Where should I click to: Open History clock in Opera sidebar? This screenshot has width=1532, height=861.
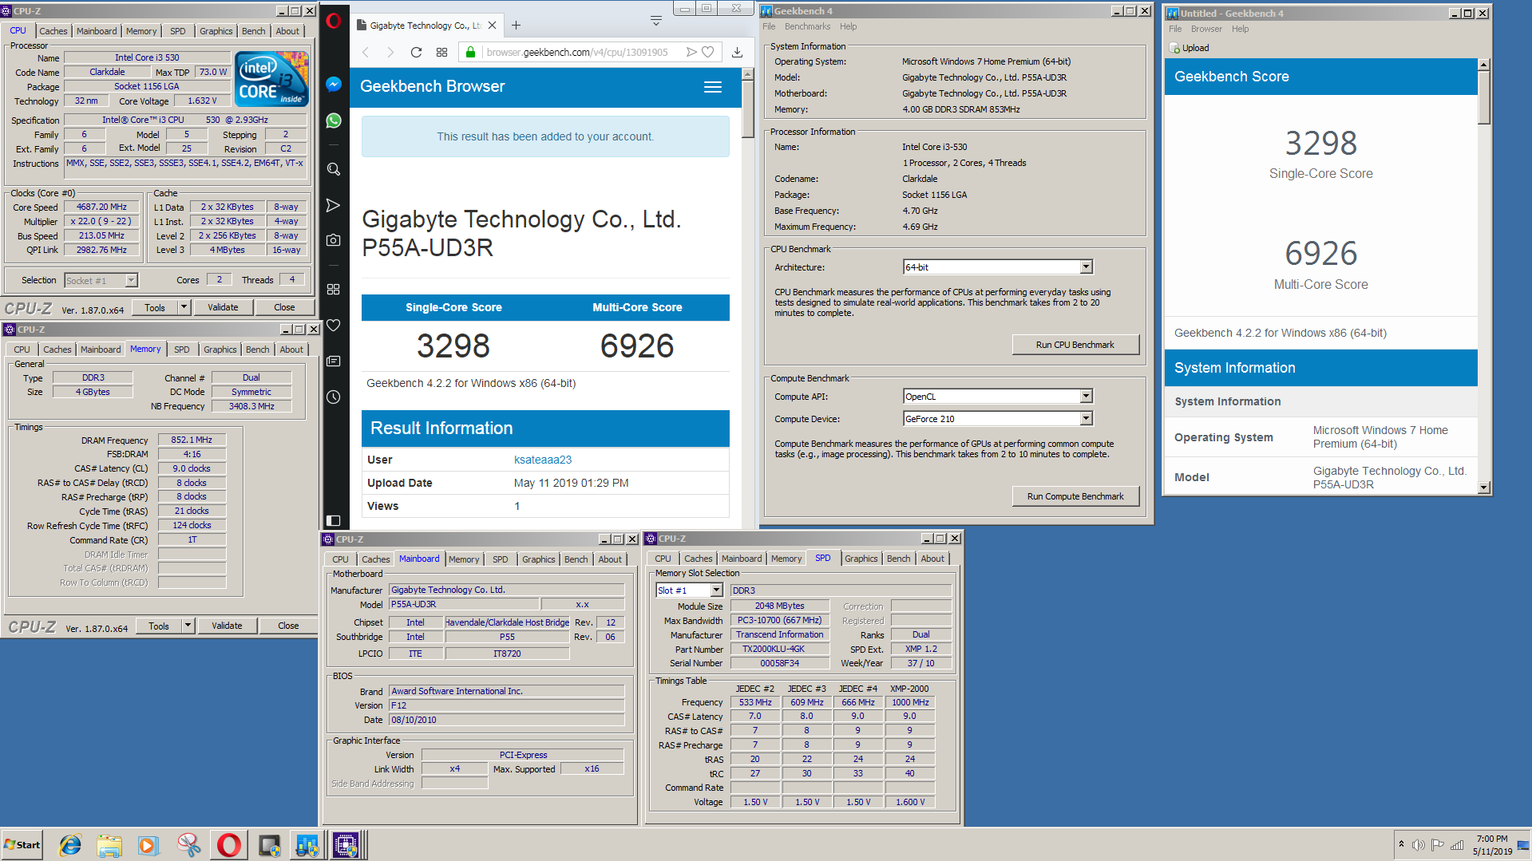click(334, 397)
